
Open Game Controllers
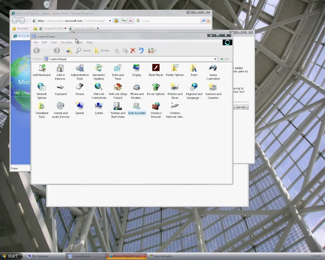(213, 72)
